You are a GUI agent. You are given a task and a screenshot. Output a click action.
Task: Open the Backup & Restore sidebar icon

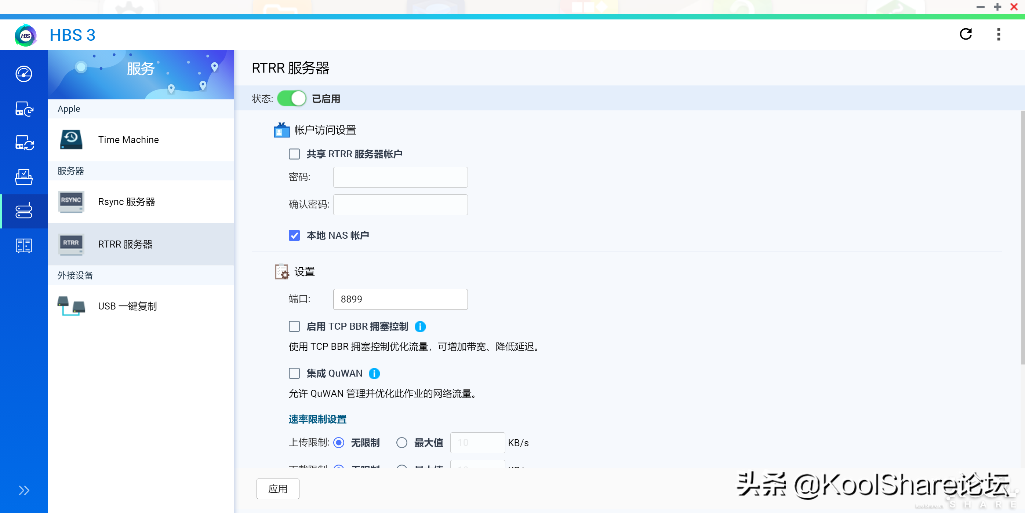click(x=24, y=109)
